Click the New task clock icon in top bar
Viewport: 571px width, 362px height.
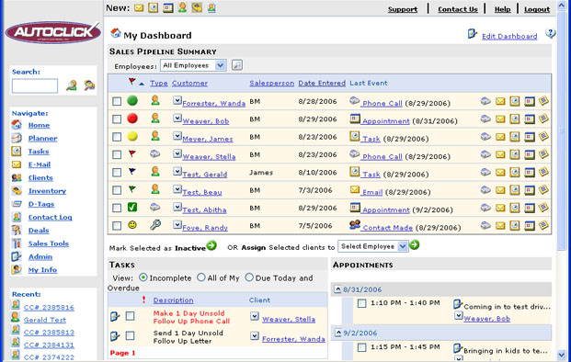pos(154,7)
